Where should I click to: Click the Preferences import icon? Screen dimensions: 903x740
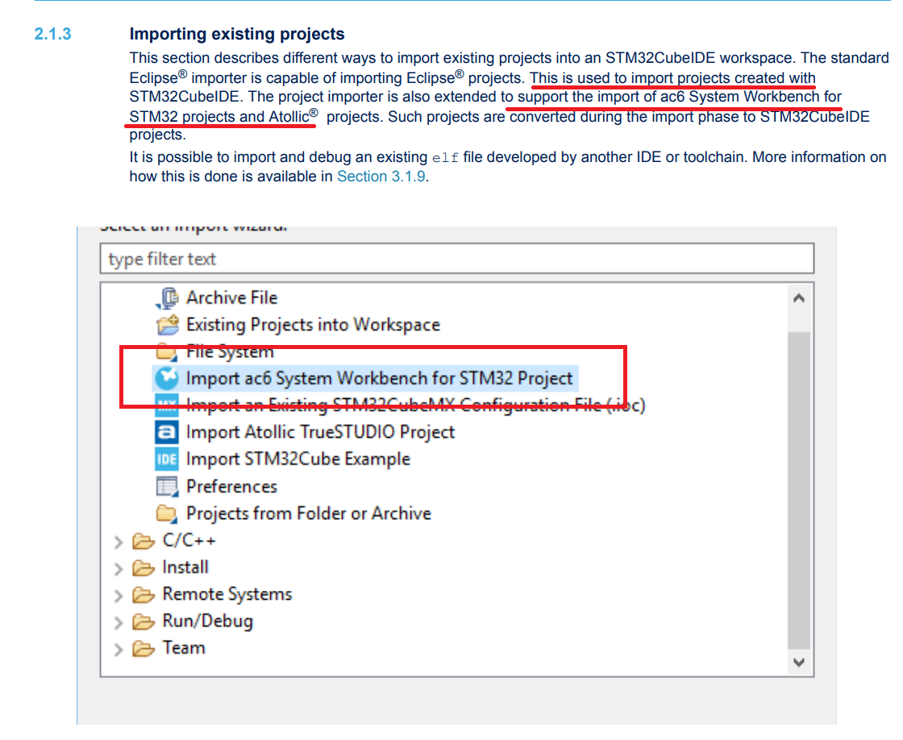click(x=165, y=486)
